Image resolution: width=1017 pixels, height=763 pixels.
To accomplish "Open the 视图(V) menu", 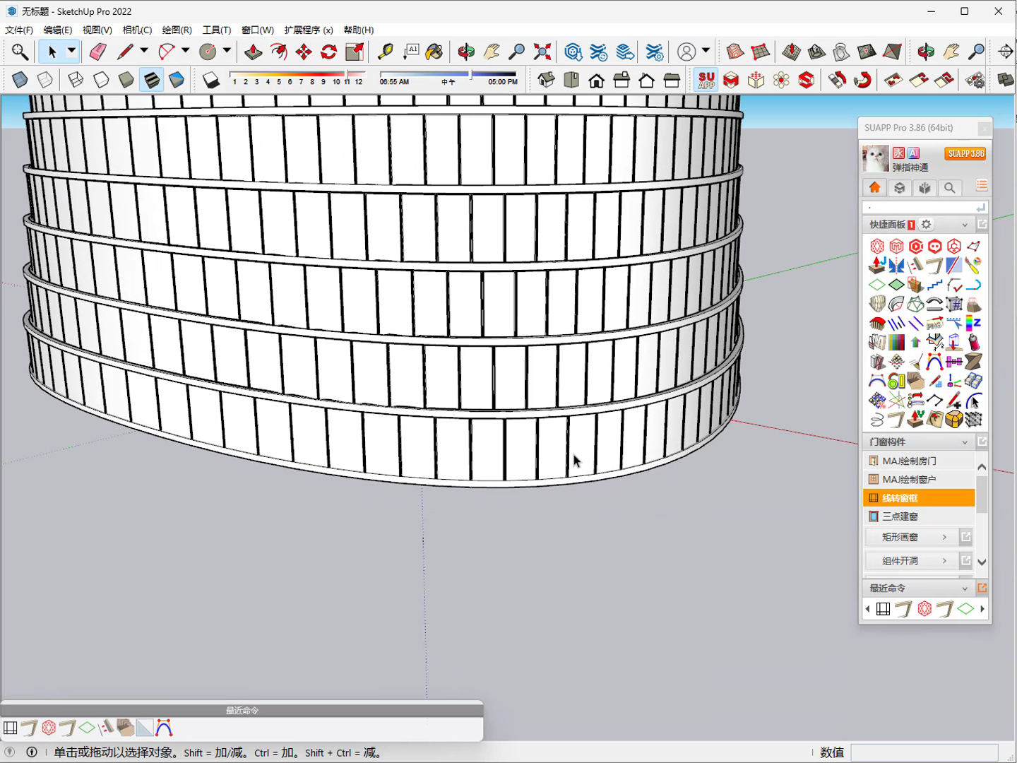I will (x=97, y=30).
